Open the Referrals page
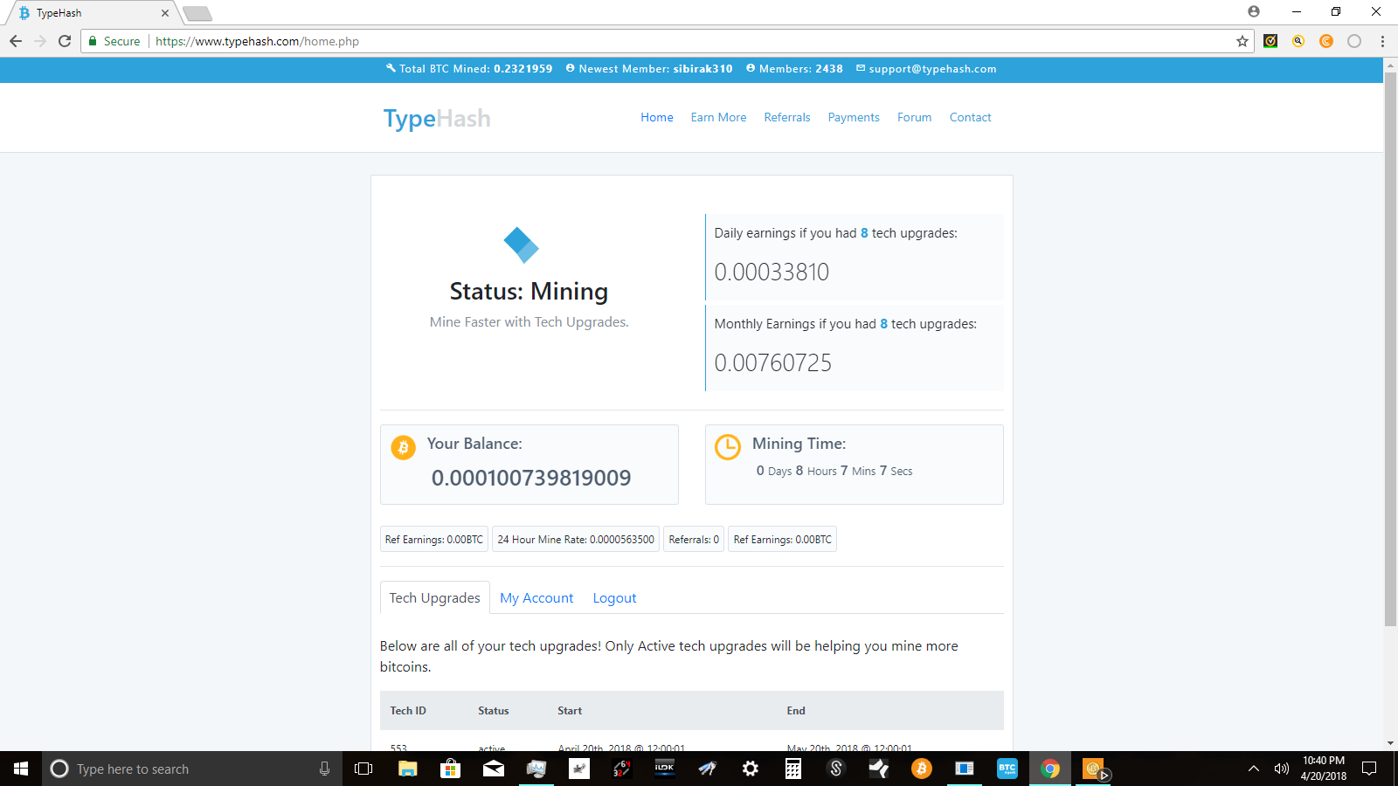The width and height of the screenshot is (1398, 786). pos(787,117)
